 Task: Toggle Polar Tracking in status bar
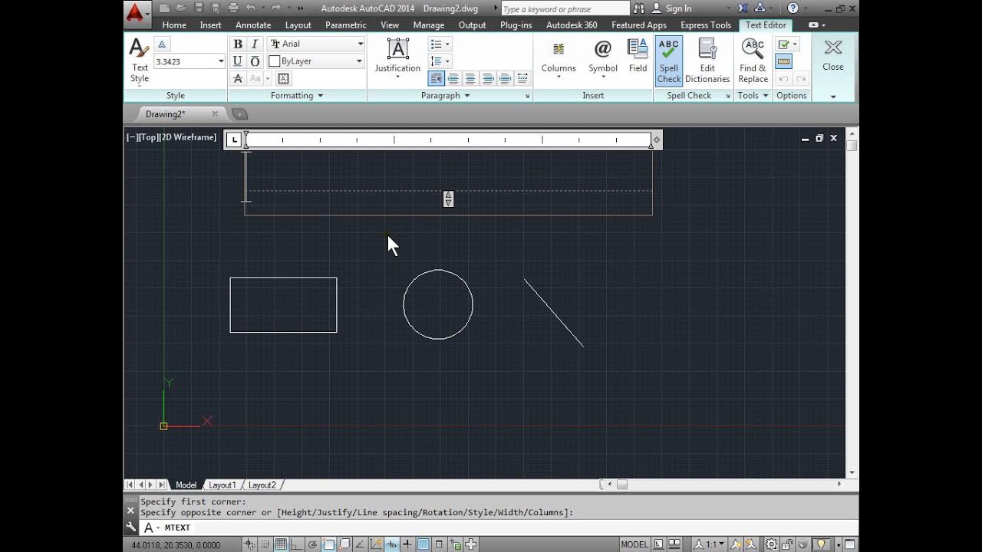(312, 544)
